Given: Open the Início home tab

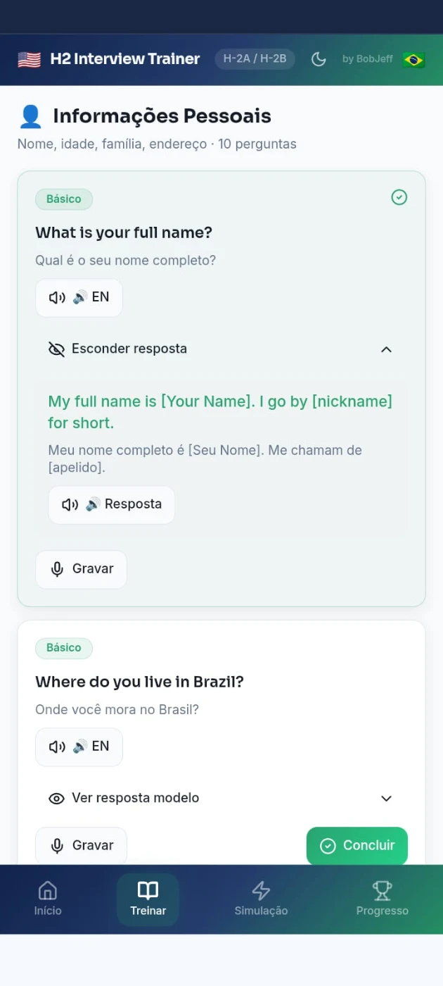Looking at the screenshot, I should (48, 899).
